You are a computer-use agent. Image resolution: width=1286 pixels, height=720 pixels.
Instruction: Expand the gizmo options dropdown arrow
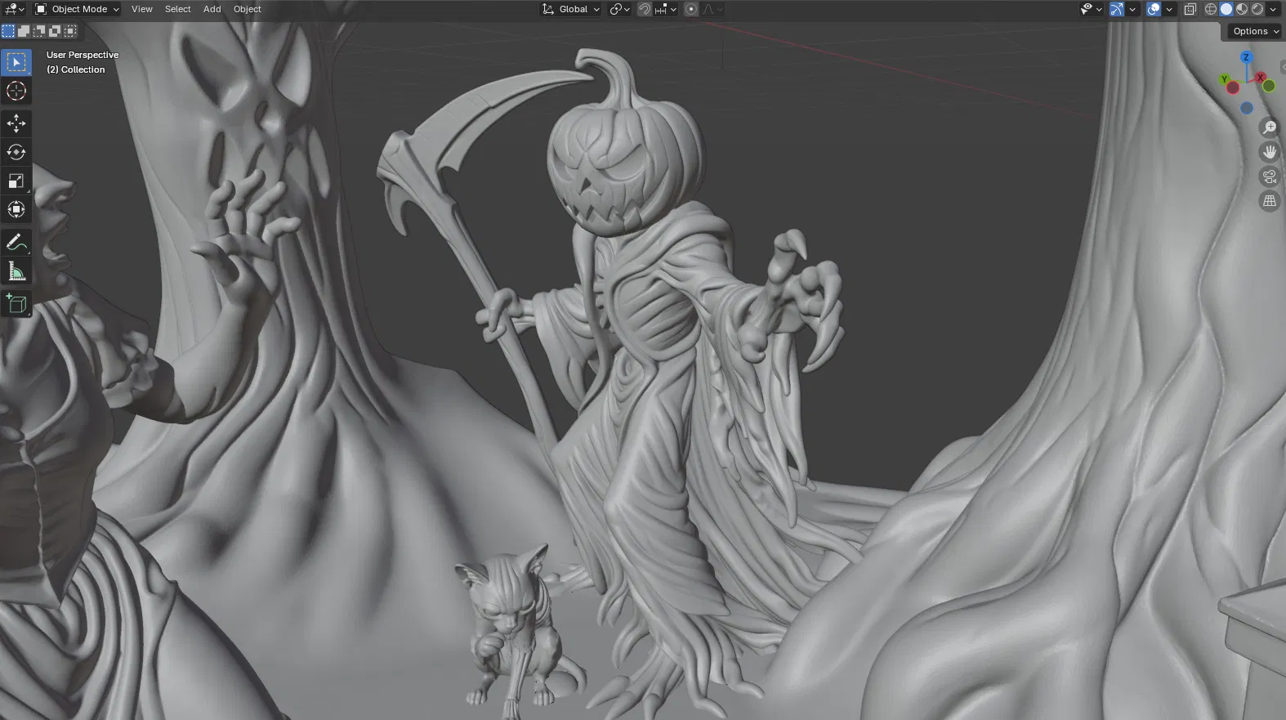(x=1132, y=9)
